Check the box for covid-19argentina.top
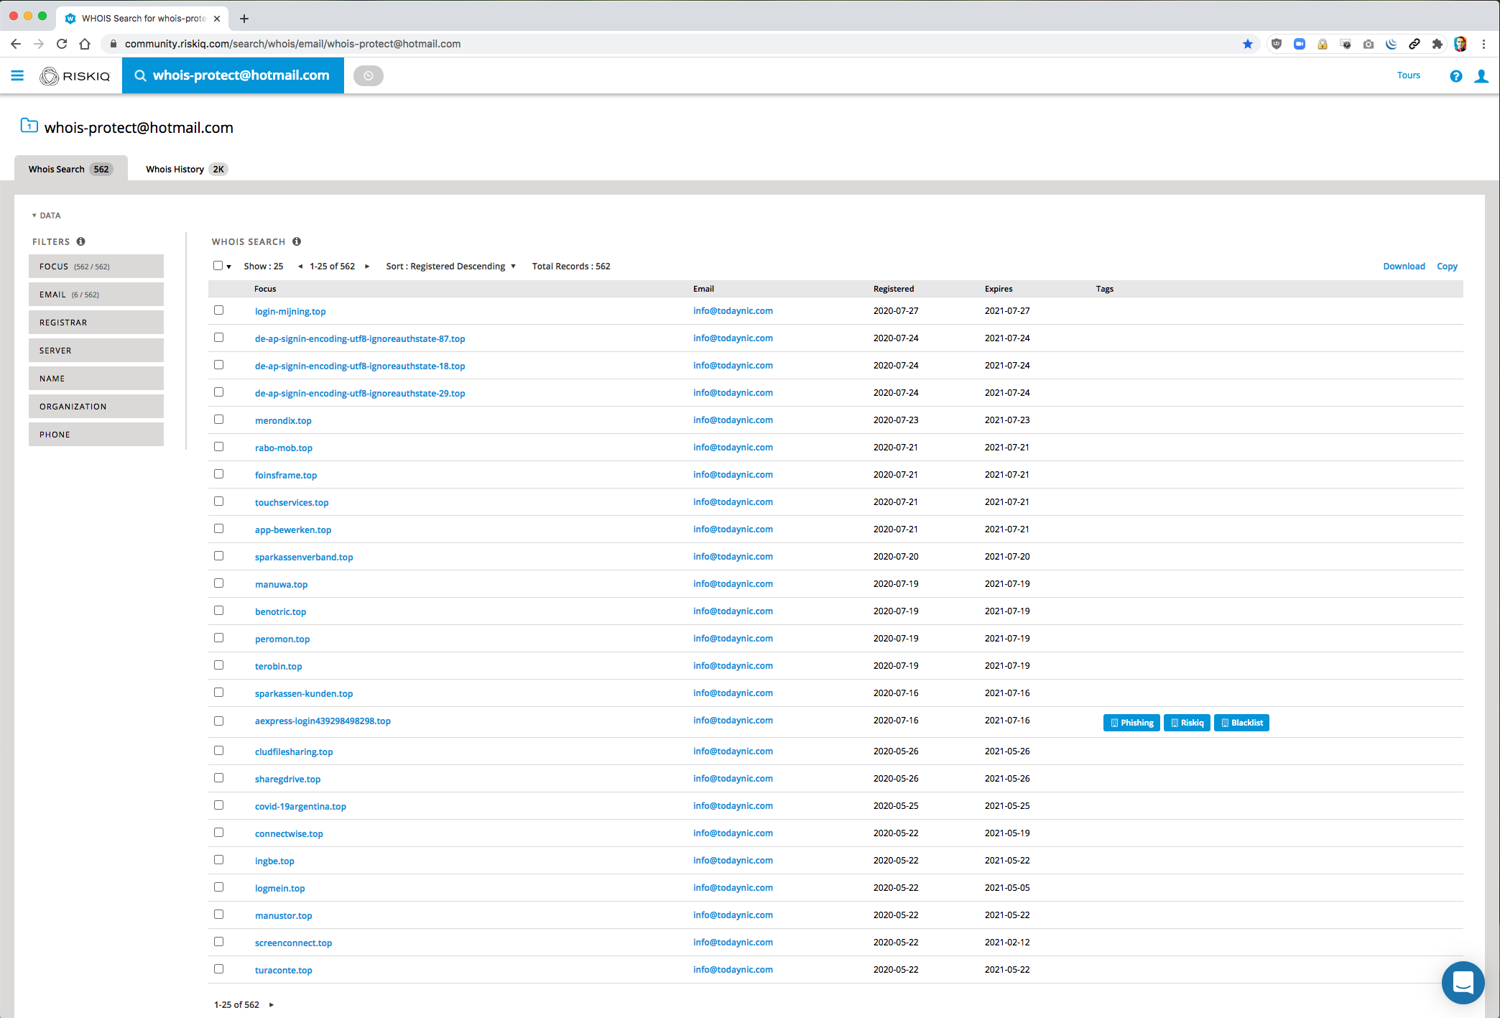This screenshot has width=1500, height=1018. [x=218, y=805]
